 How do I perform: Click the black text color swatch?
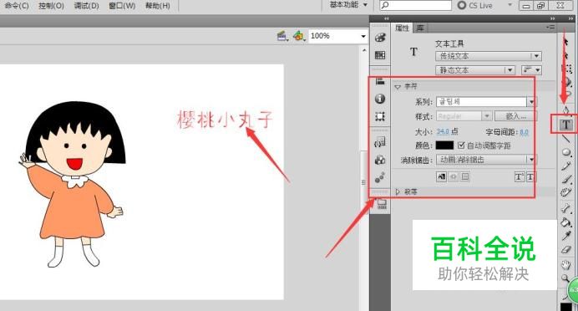click(x=444, y=145)
